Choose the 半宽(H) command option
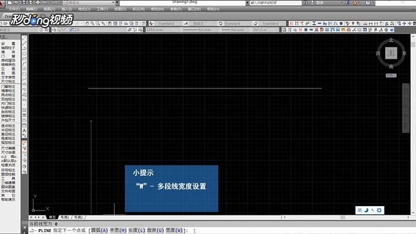 pyautogui.click(x=118, y=230)
